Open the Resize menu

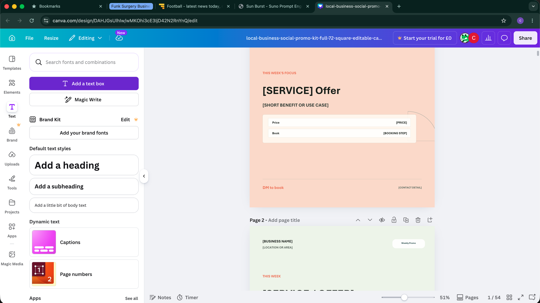coord(51,38)
